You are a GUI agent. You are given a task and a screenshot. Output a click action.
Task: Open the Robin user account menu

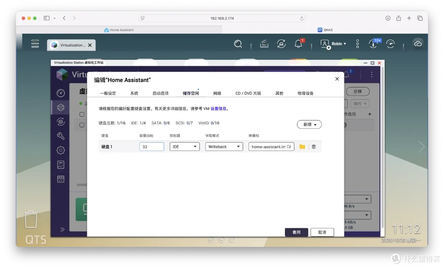point(333,44)
